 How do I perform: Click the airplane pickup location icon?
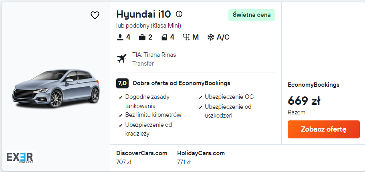[121, 58]
